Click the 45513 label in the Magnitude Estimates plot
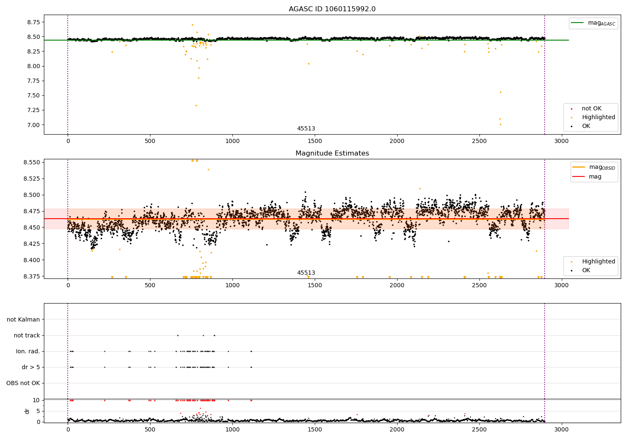Image resolution: width=627 pixels, height=439 pixels. point(306,273)
